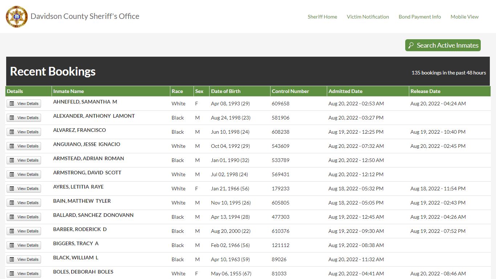This screenshot has width=496, height=279.
Task: Select the name BOLES, DEBORAH BOLES
Action: [x=83, y=272]
